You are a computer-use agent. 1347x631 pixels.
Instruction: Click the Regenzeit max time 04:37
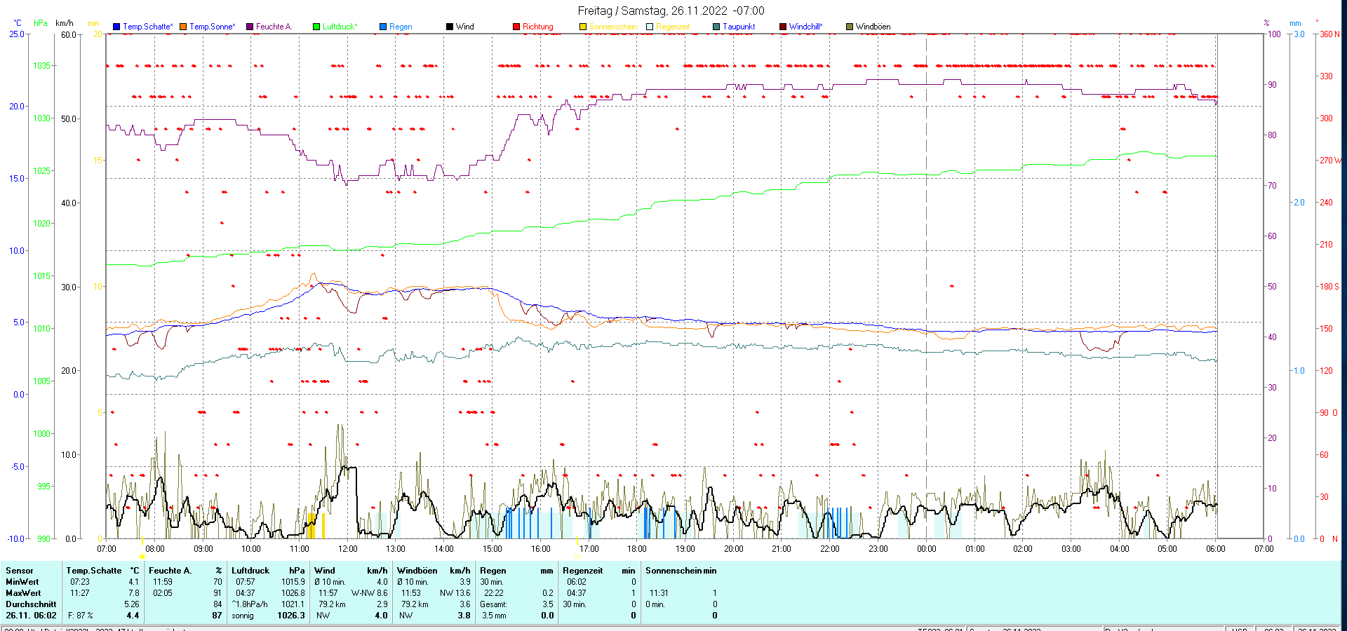point(577,593)
